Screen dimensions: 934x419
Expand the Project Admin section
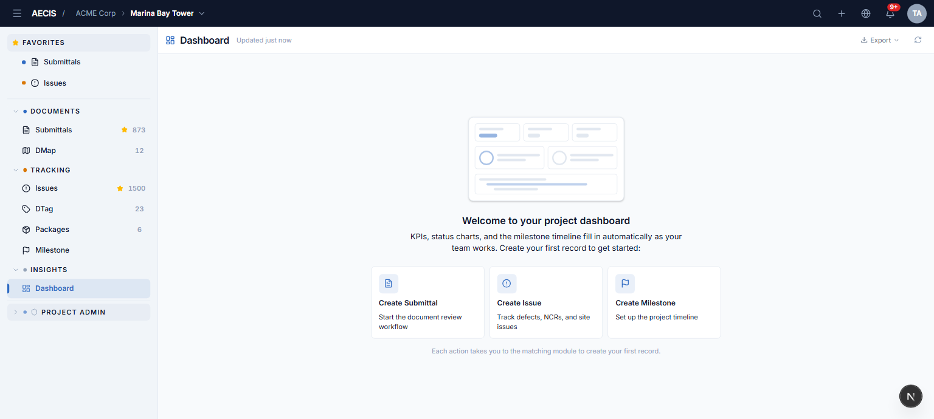click(78, 312)
